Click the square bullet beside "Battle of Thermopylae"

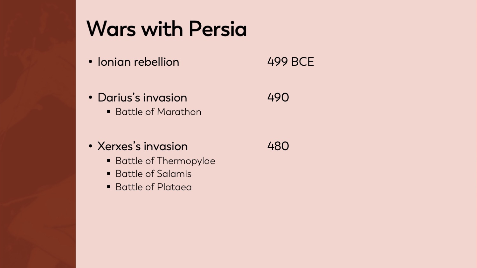coord(109,161)
